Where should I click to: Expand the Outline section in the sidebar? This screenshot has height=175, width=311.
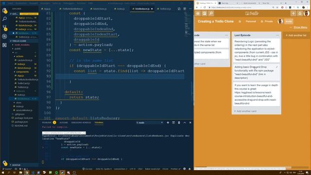pyautogui.click(x=16, y=165)
